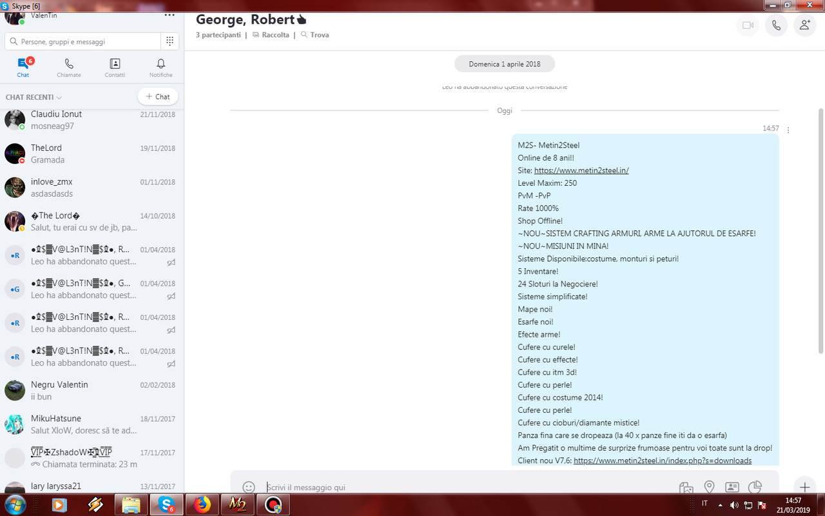Switch to the Chat tab
The image size is (825, 516).
[x=23, y=67]
